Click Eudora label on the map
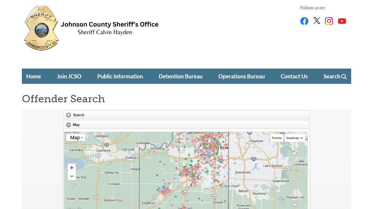 [x=131, y=158]
